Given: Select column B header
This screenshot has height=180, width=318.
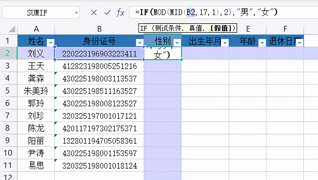Looking at the screenshot, I should 99,29.
